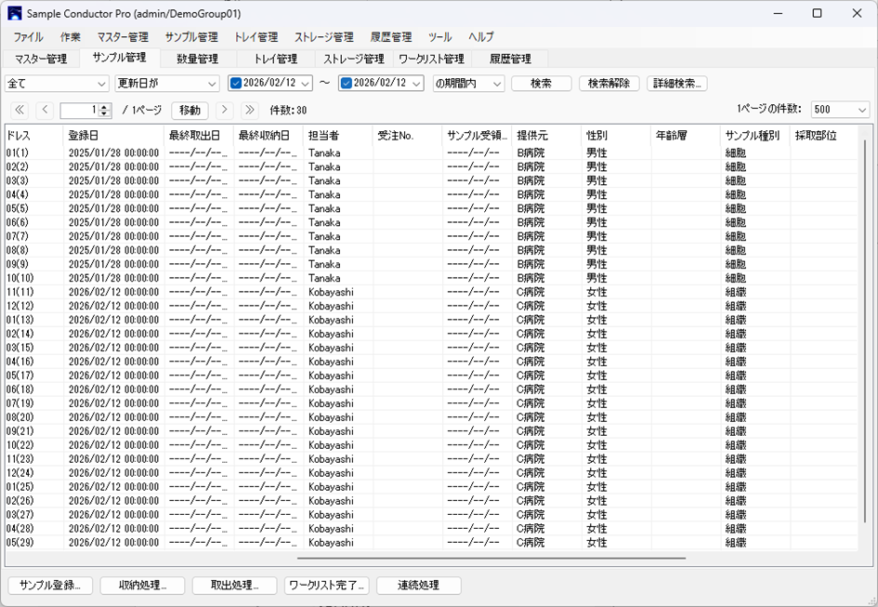Click the next page arrow button
The width and height of the screenshot is (878, 607).
(x=224, y=110)
